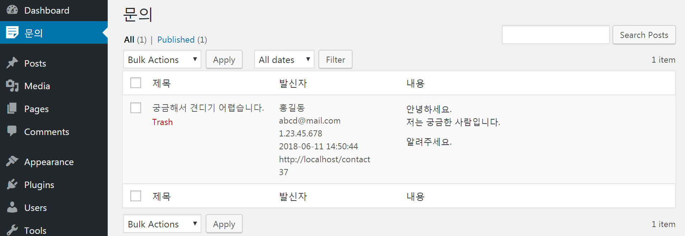Screen dimensions: 685x236
Task: Click the Media library icon
Action: point(12,86)
